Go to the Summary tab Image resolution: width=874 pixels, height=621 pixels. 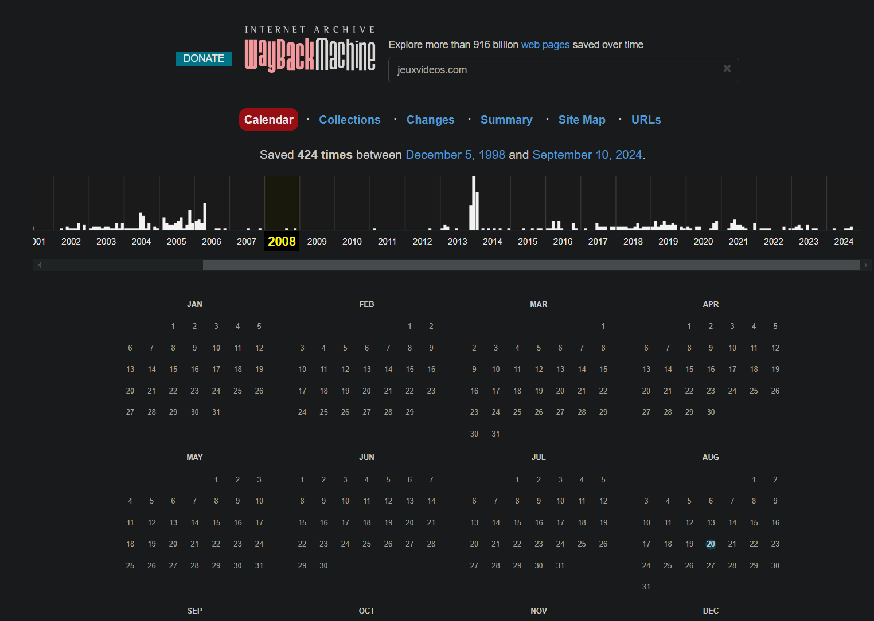click(506, 120)
